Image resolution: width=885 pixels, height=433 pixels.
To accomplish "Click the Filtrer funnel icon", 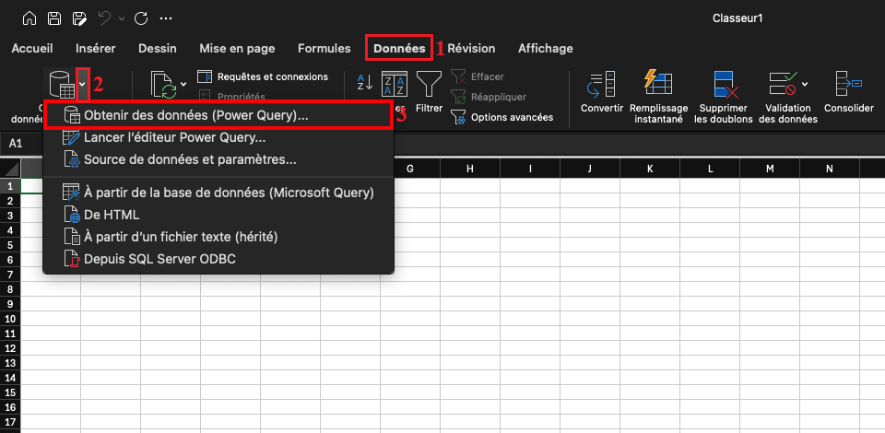I will (x=429, y=85).
